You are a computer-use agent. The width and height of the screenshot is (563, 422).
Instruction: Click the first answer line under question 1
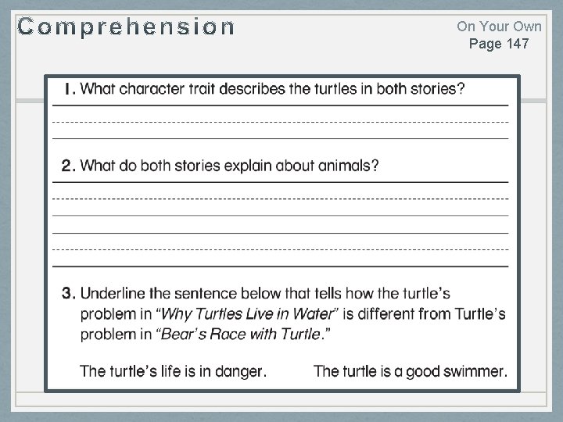pos(280,105)
